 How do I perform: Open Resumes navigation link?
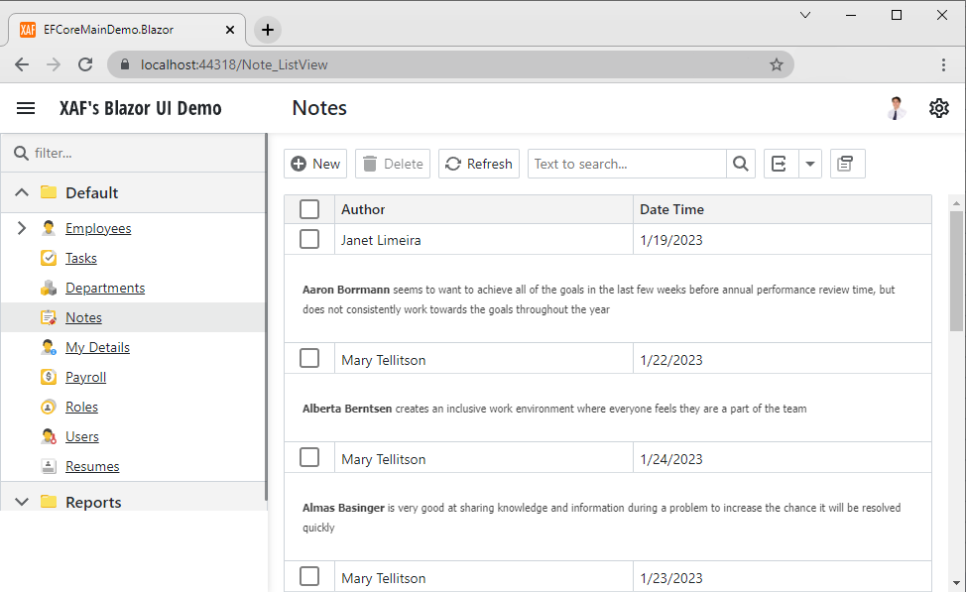92,466
